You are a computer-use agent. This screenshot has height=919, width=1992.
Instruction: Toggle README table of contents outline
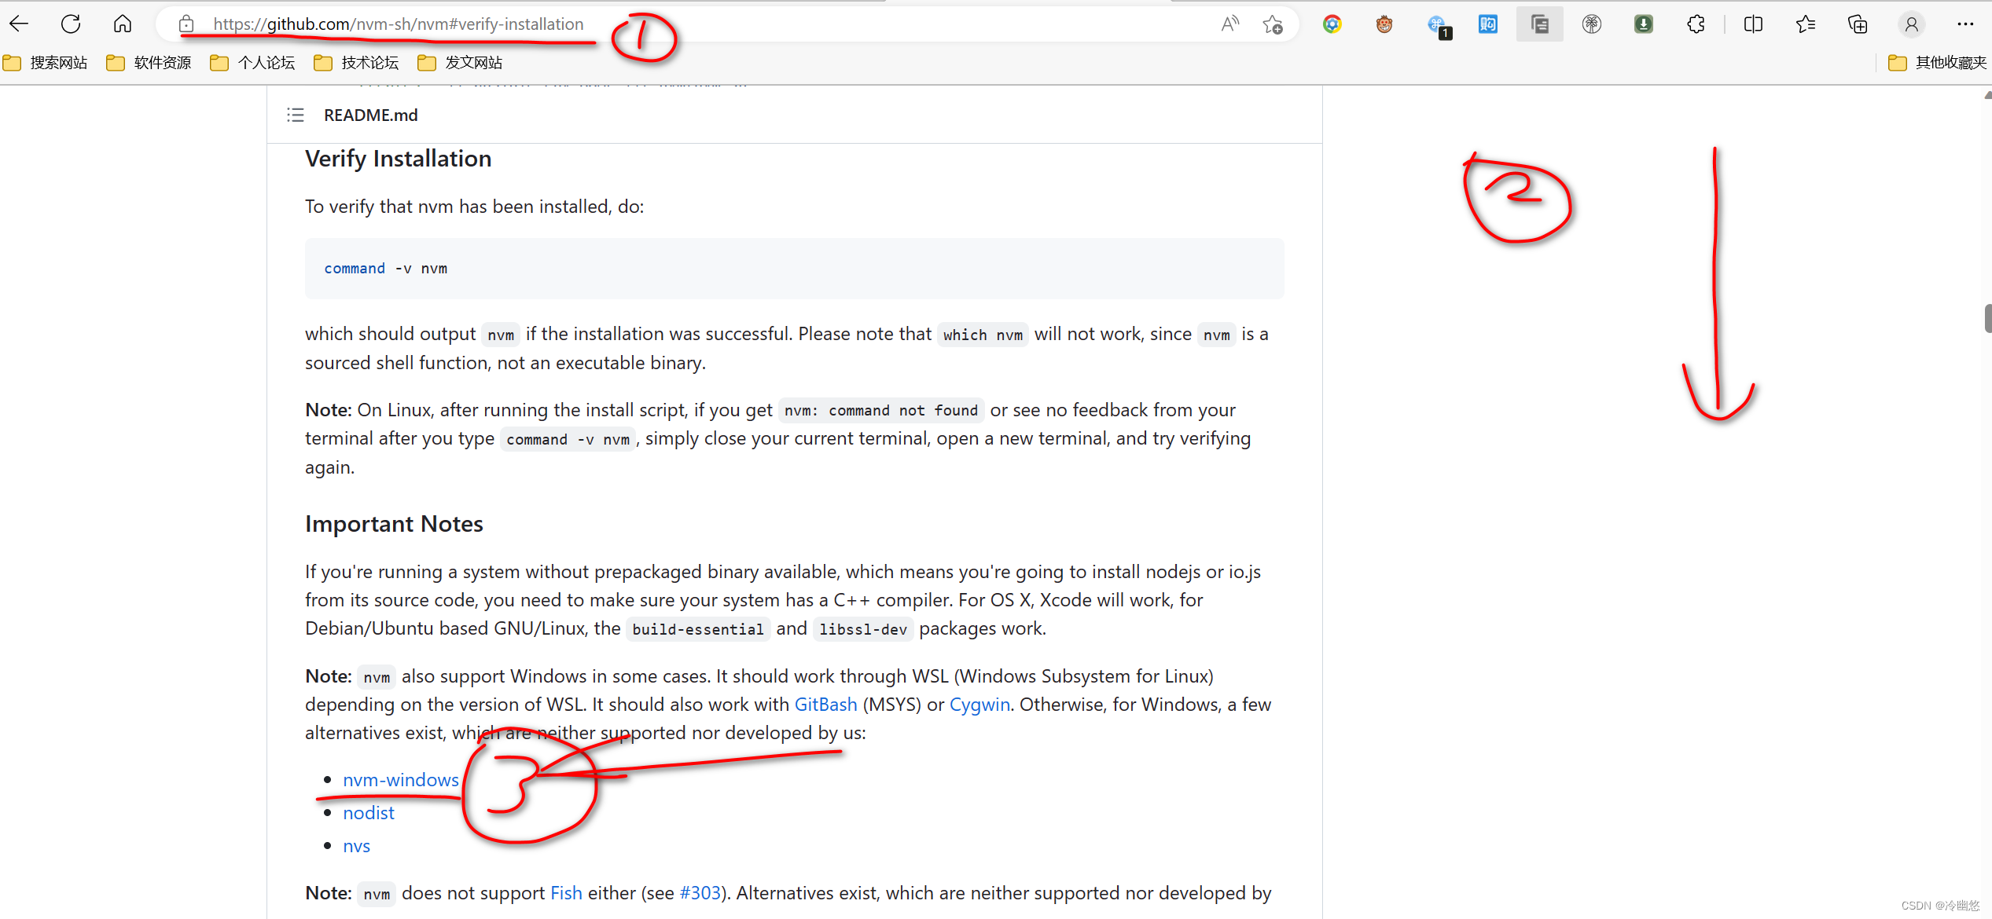pyautogui.click(x=296, y=115)
